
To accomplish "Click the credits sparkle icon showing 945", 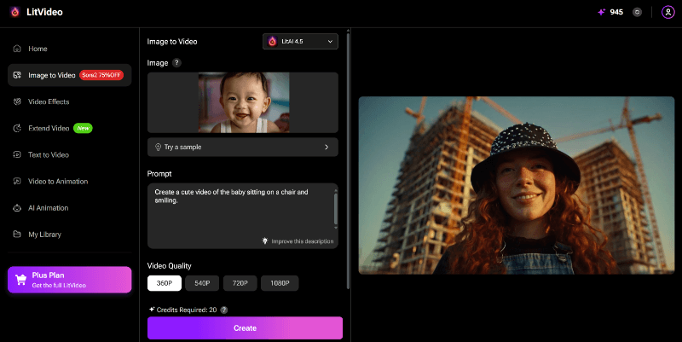I will pos(601,12).
